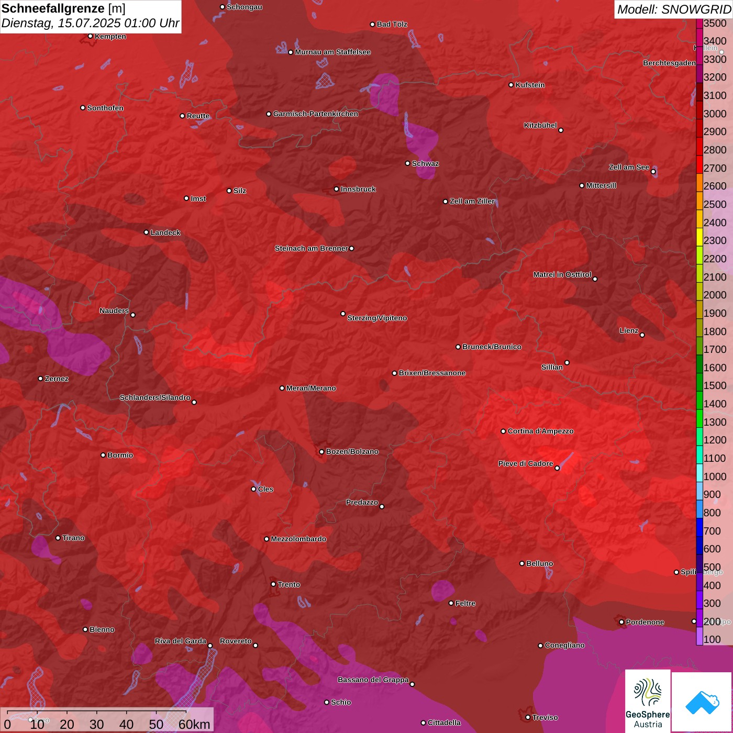Click the Tirano city label
Image resolution: width=733 pixels, height=733 pixels.
point(73,538)
